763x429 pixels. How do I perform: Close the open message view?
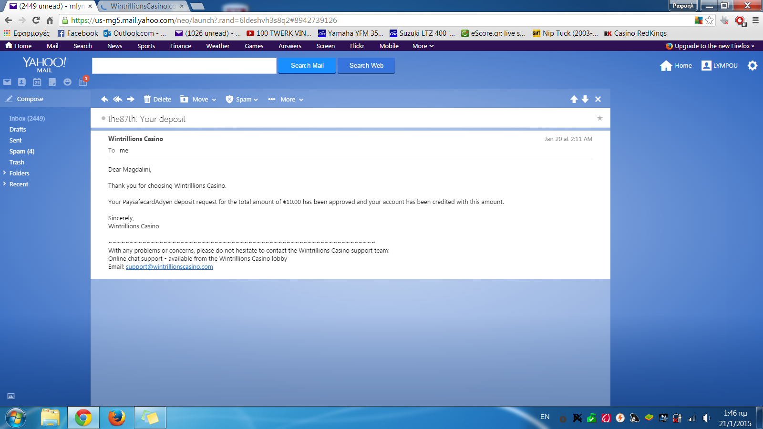point(598,99)
